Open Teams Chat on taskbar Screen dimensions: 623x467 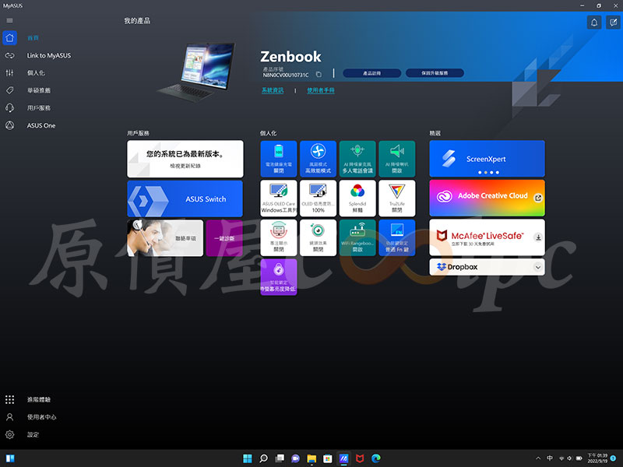pos(296,458)
